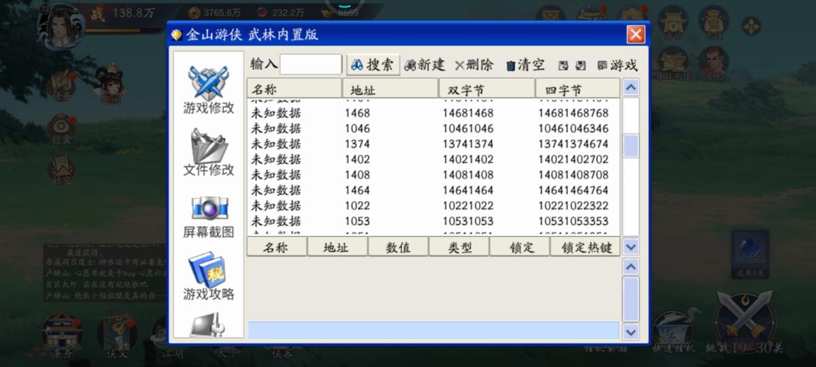
Task: Click the double-byte value 14681468
Action: [468, 113]
